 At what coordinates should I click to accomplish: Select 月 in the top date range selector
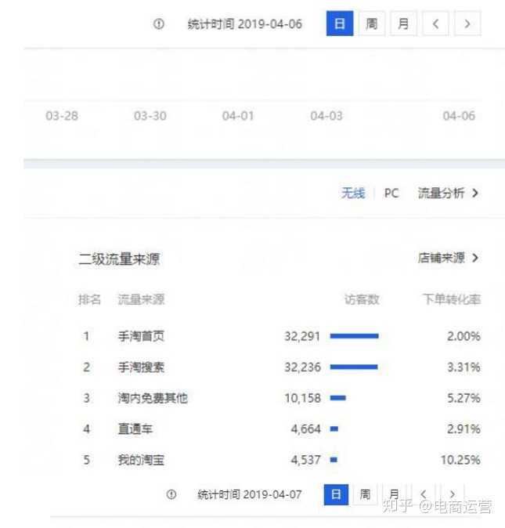[x=403, y=24]
